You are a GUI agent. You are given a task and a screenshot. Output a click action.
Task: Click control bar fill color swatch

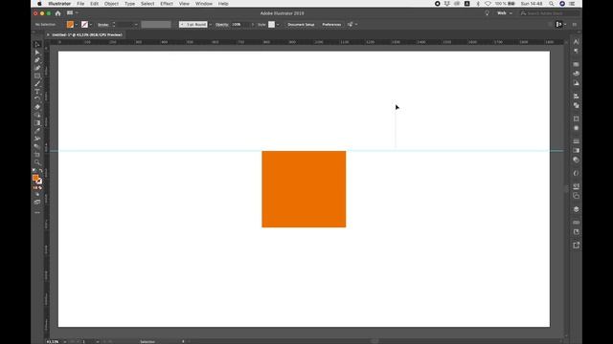pyautogui.click(x=70, y=25)
